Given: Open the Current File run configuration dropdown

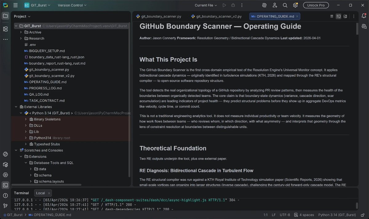Looking at the screenshot, I should 206,5.
